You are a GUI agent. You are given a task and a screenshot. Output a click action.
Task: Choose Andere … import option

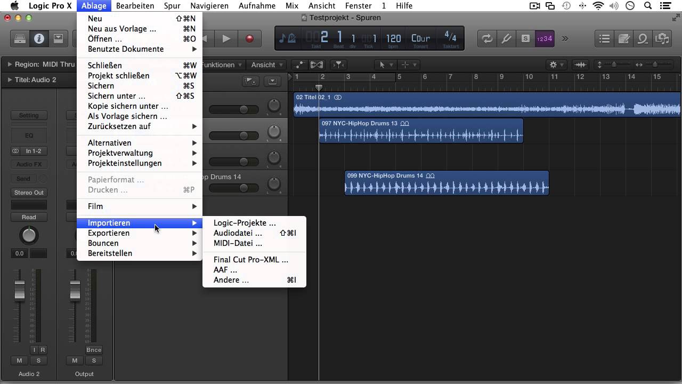(x=255, y=280)
